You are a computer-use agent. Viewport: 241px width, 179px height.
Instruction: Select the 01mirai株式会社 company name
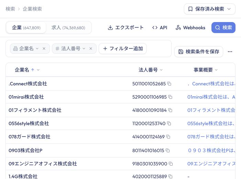point(26,97)
